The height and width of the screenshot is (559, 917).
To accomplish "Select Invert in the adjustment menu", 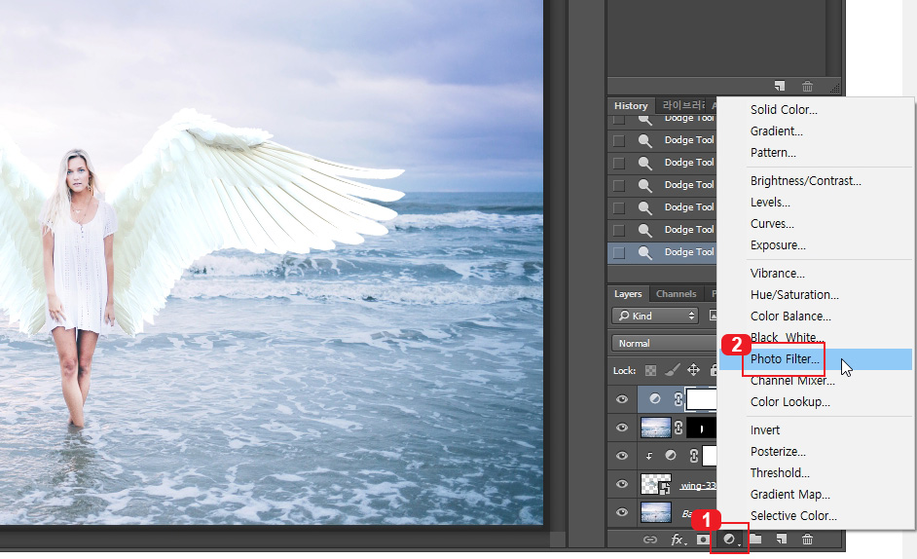I will click(x=765, y=430).
